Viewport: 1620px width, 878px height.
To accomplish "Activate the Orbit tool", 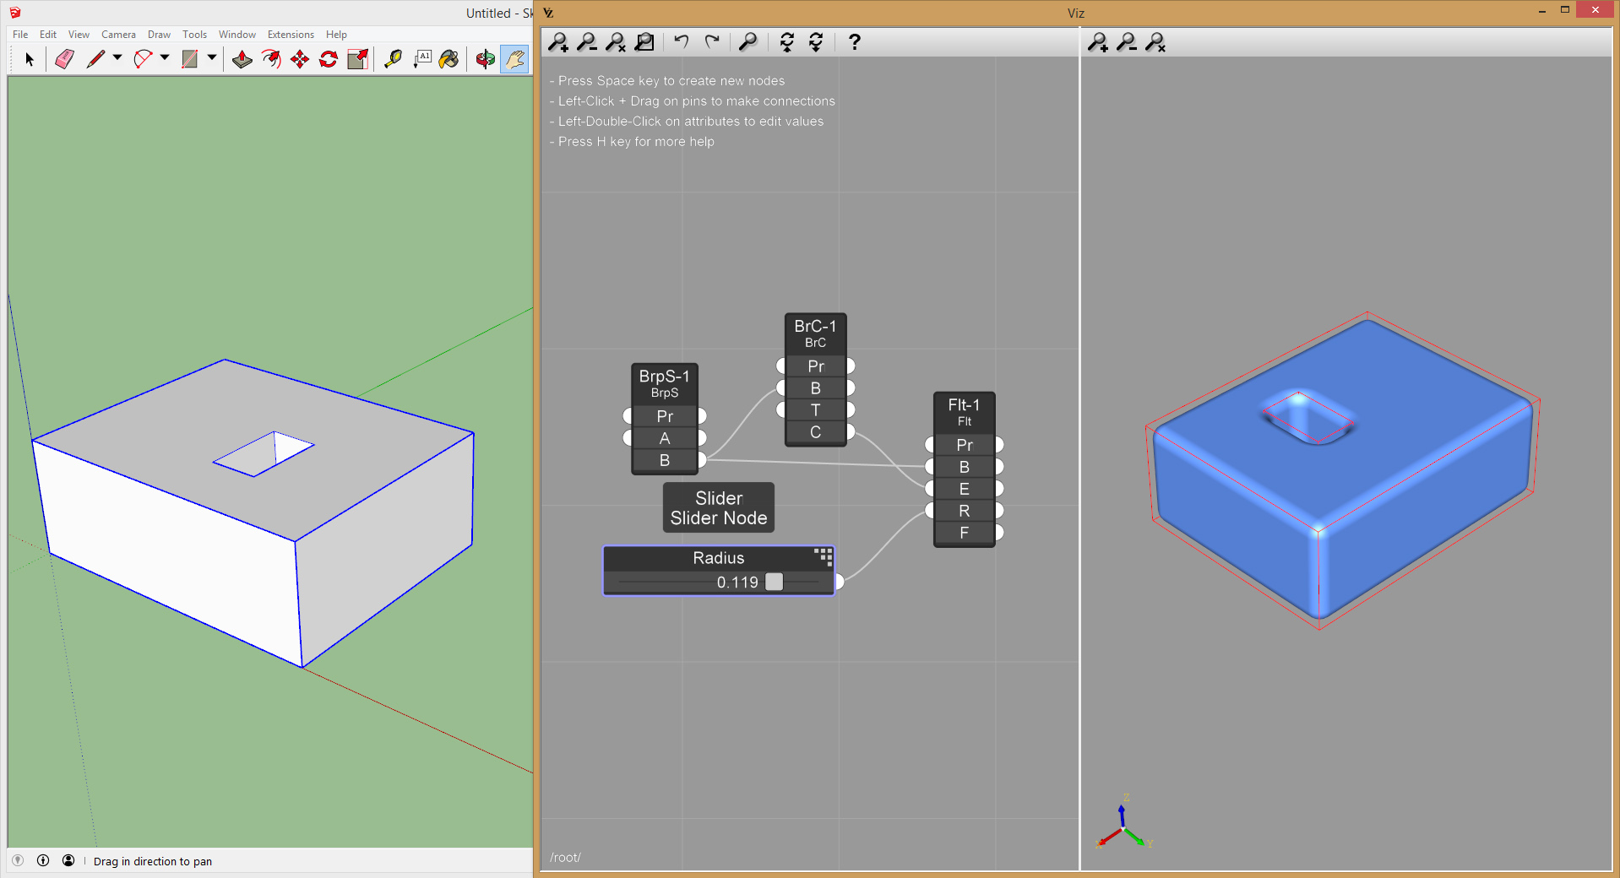I will coord(485,59).
